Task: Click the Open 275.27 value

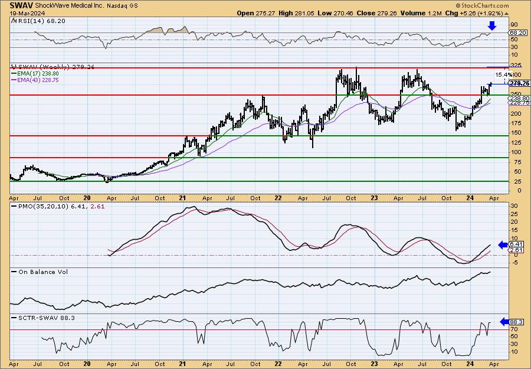Action: tap(256, 13)
